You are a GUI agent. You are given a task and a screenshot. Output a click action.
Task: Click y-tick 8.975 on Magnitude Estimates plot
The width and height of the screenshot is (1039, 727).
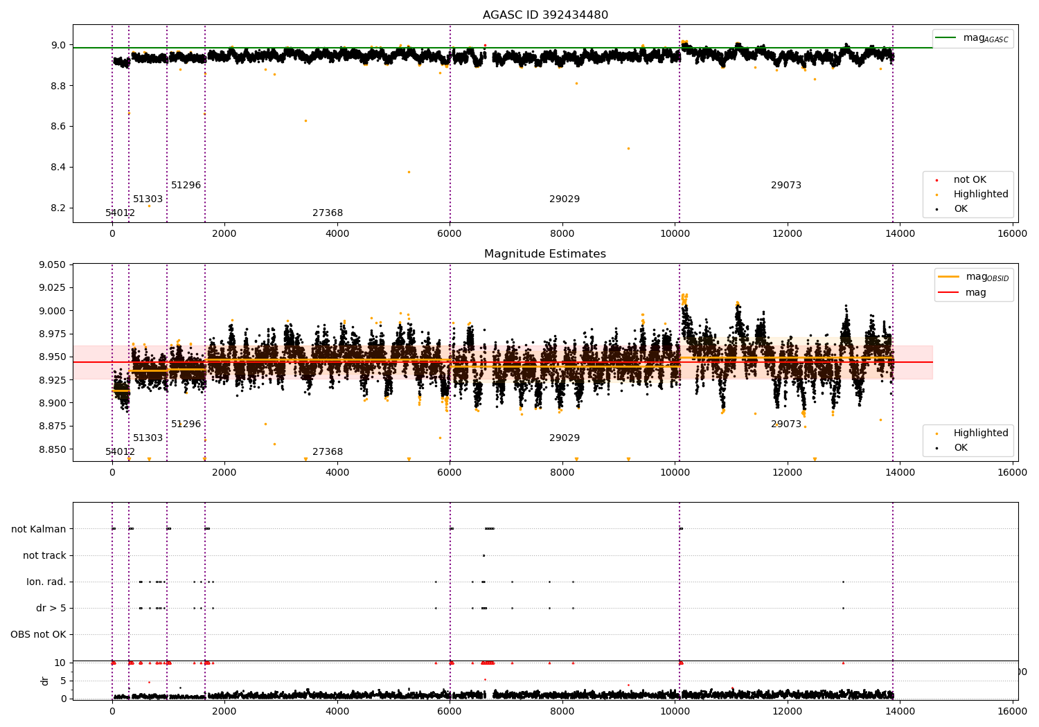(x=53, y=334)
